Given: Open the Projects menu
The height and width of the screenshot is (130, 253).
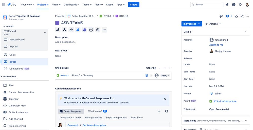Looking at the screenshot, I should click(x=43, y=5).
